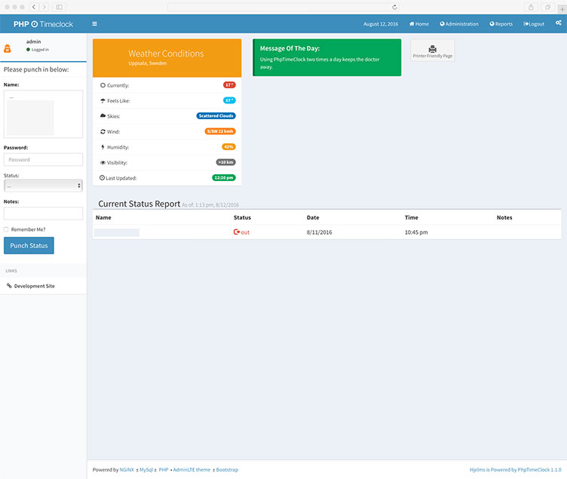The height and width of the screenshot is (479, 567).
Task: Focus the Password input field
Action: pyautogui.click(x=43, y=160)
